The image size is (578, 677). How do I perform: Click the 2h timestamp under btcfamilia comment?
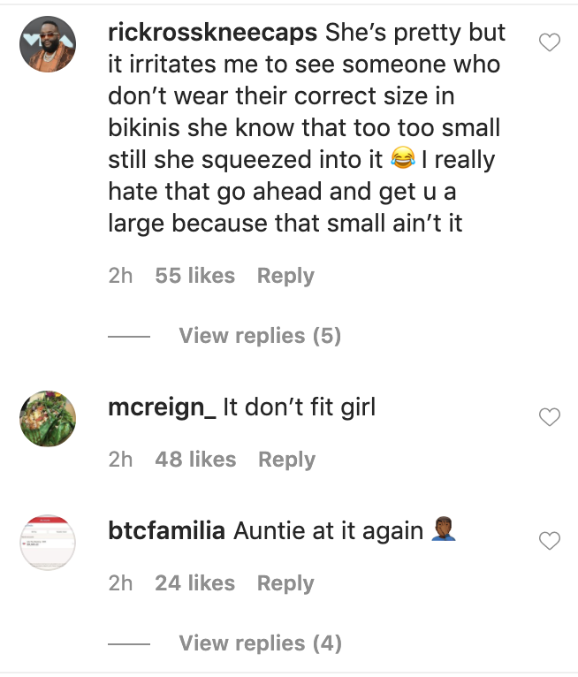pyautogui.click(x=120, y=583)
